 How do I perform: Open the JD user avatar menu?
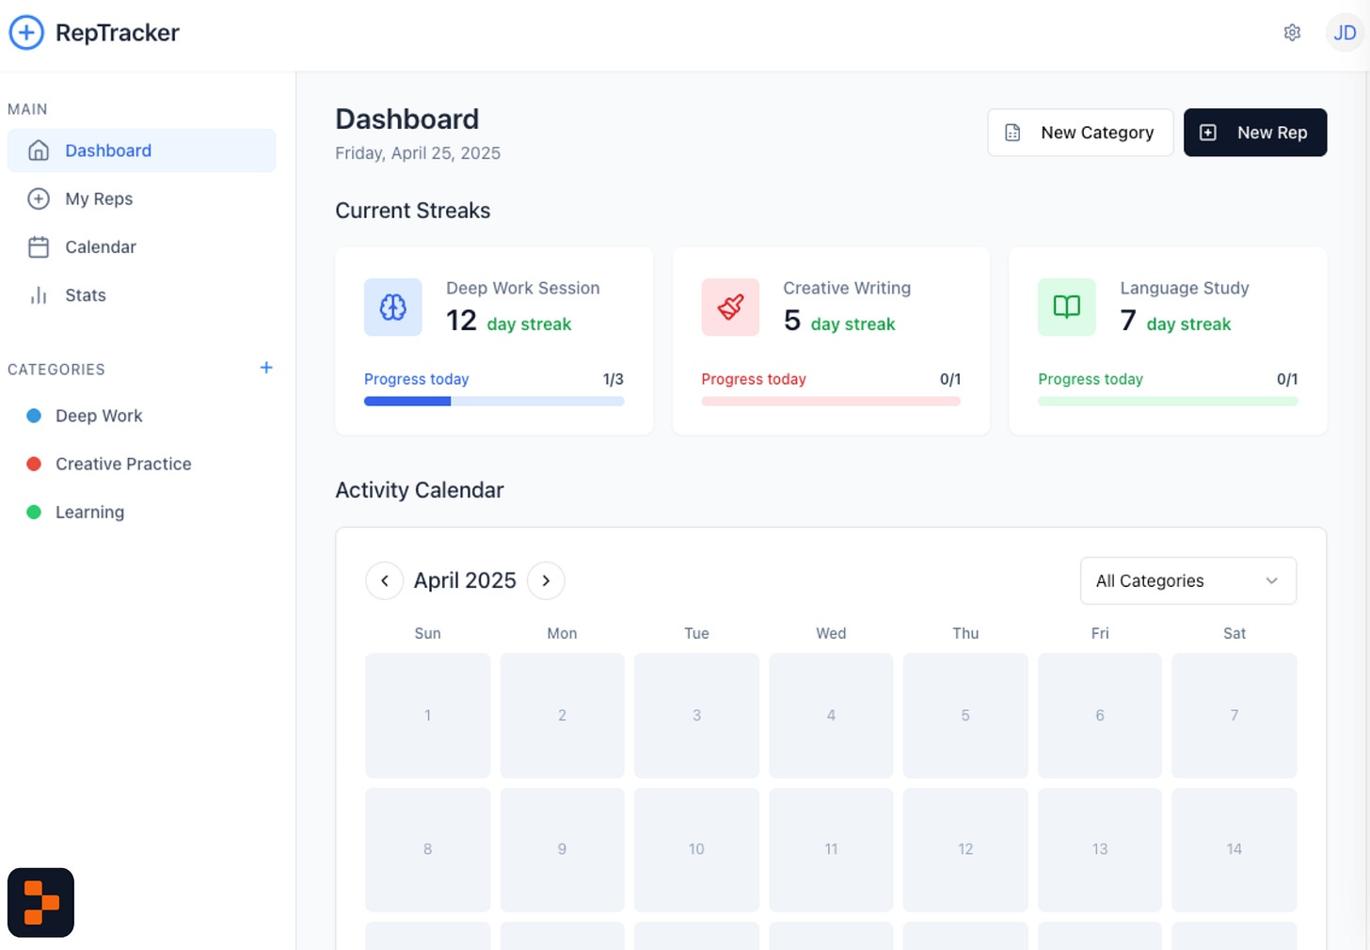click(1345, 33)
